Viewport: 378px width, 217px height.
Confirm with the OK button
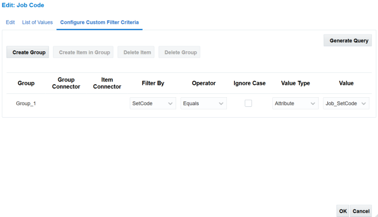click(343, 211)
